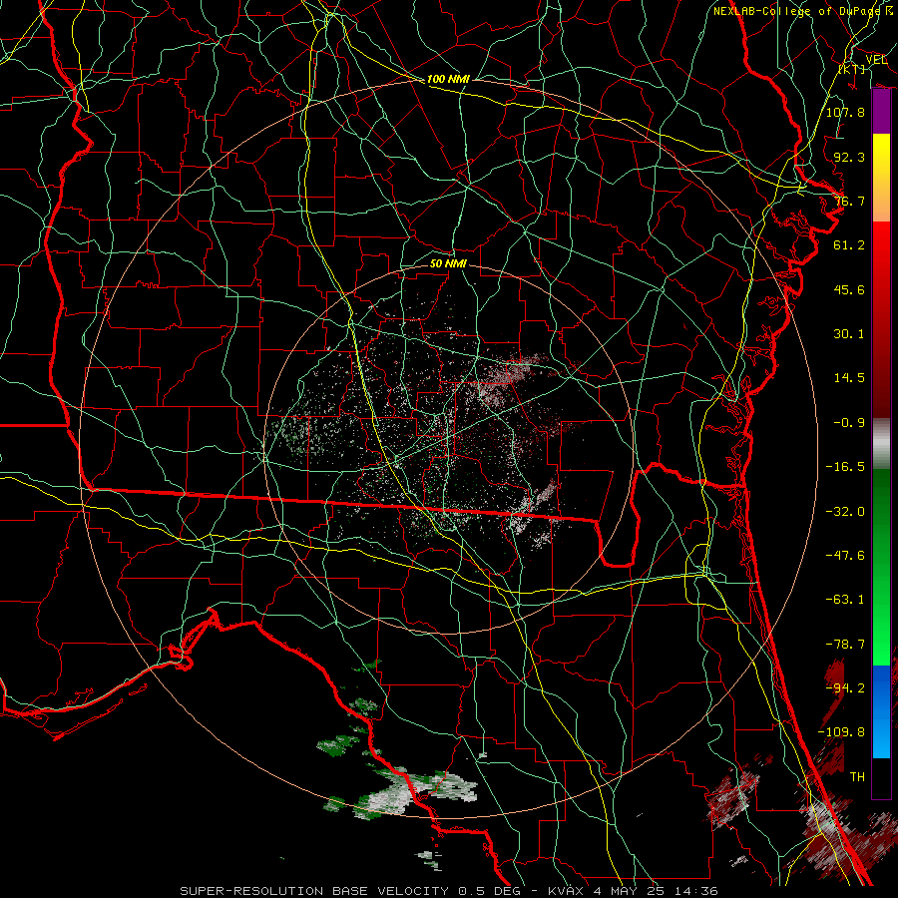The width and height of the screenshot is (898, 898).
Task: Click the "VEL" legend title
Action: coord(876,60)
